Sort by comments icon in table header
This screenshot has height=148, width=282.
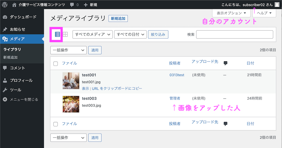(x=225, y=63)
